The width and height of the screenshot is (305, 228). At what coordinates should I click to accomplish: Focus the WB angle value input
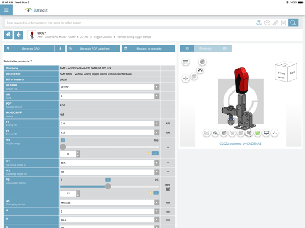pyautogui.click(x=69, y=154)
